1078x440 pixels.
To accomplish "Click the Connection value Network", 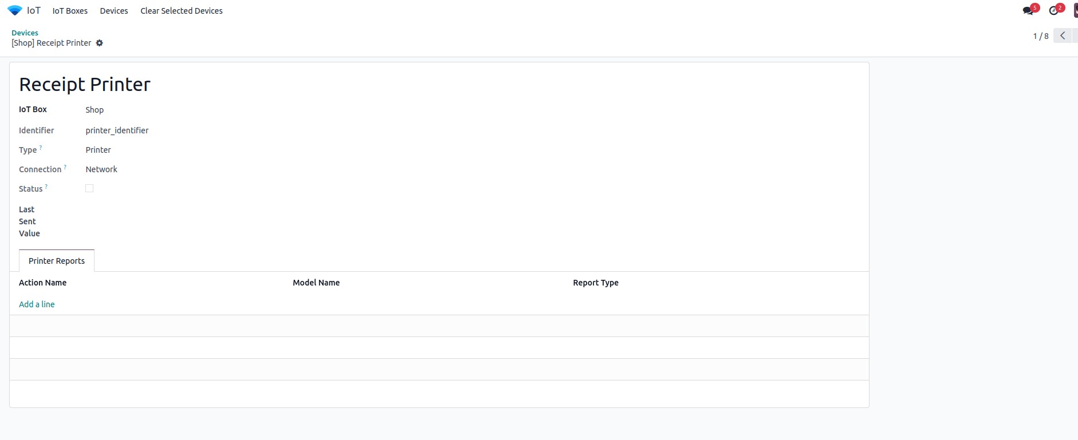I will (101, 169).
